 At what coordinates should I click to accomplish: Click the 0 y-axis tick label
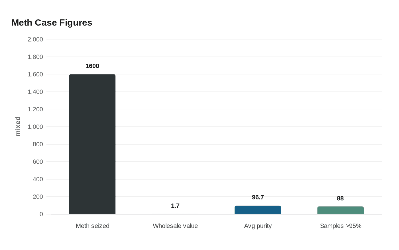[x=41, y=214]
